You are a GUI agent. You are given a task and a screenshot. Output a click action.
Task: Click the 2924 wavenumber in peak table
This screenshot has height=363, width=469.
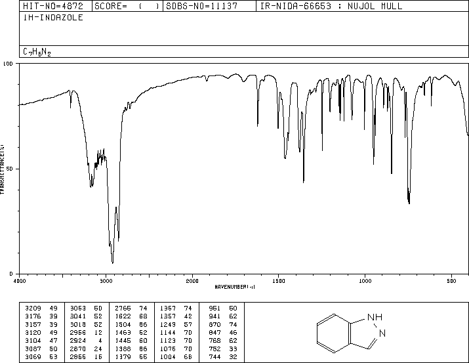tap(78, 341)
